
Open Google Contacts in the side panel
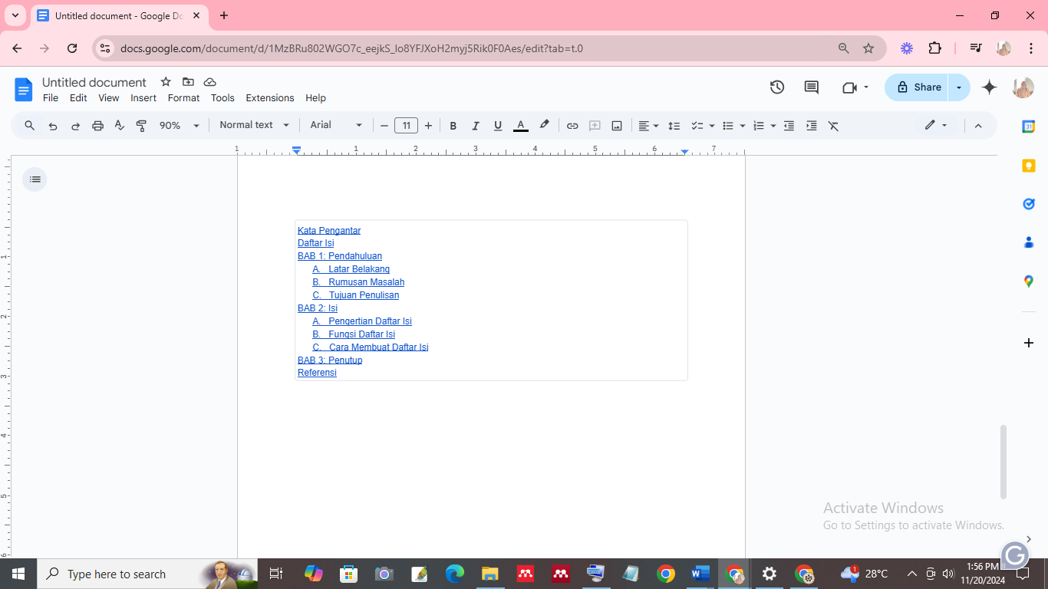click(1029, 242)
